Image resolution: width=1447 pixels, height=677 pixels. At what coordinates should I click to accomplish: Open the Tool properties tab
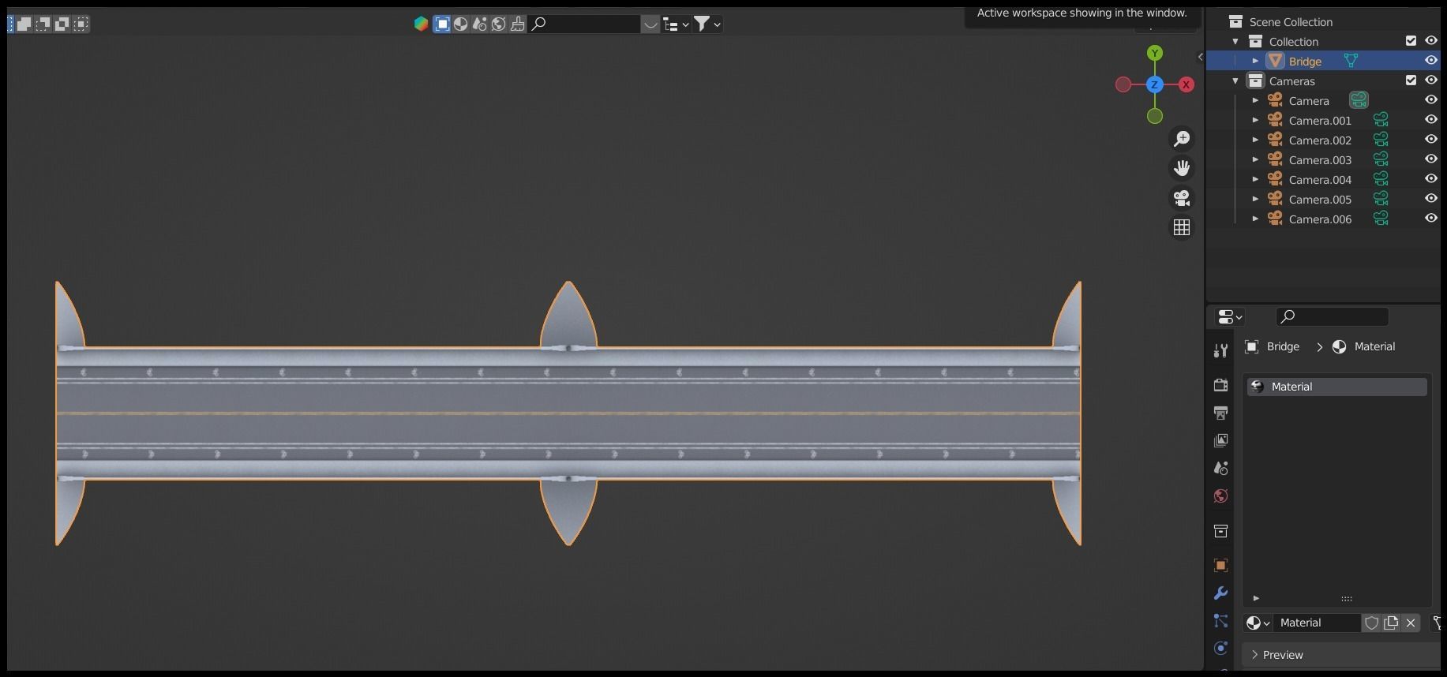(1220, 351)
